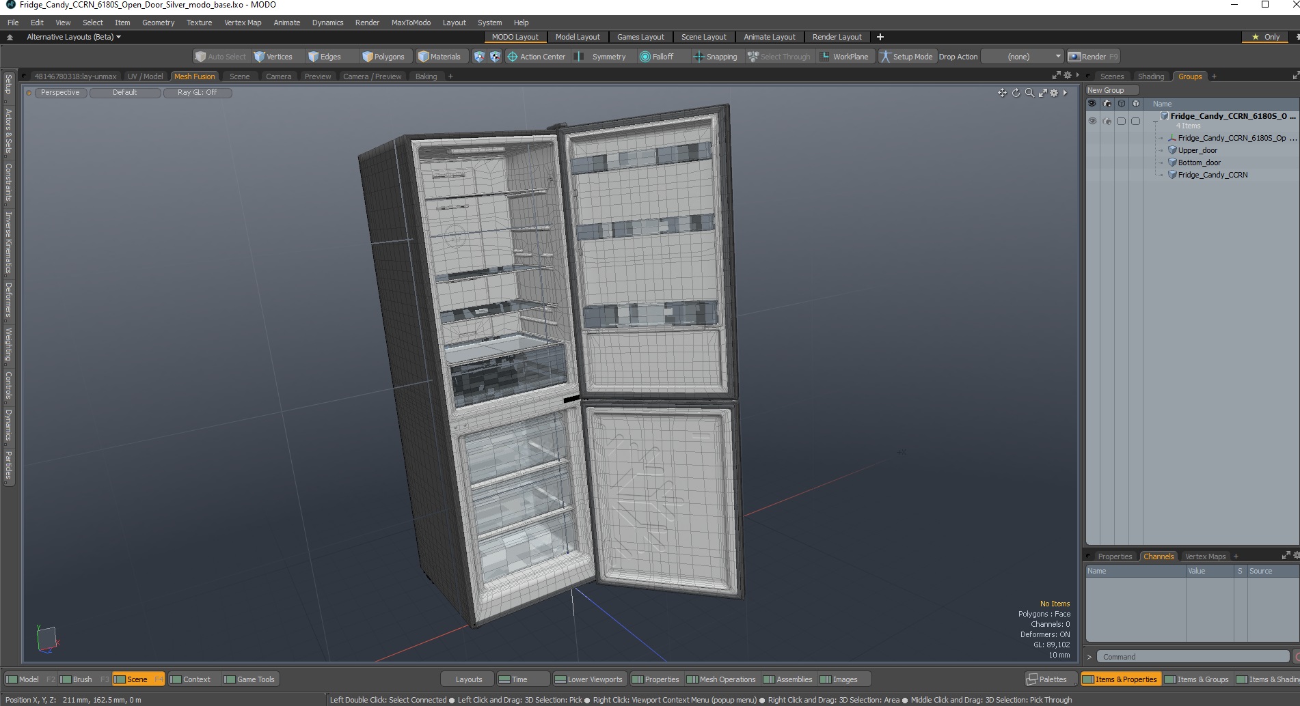Image resolution: width=1300 pixels, height=706 pixels.
Task: Select the Bottom_door mesh item
Action: pos(1199,163)
